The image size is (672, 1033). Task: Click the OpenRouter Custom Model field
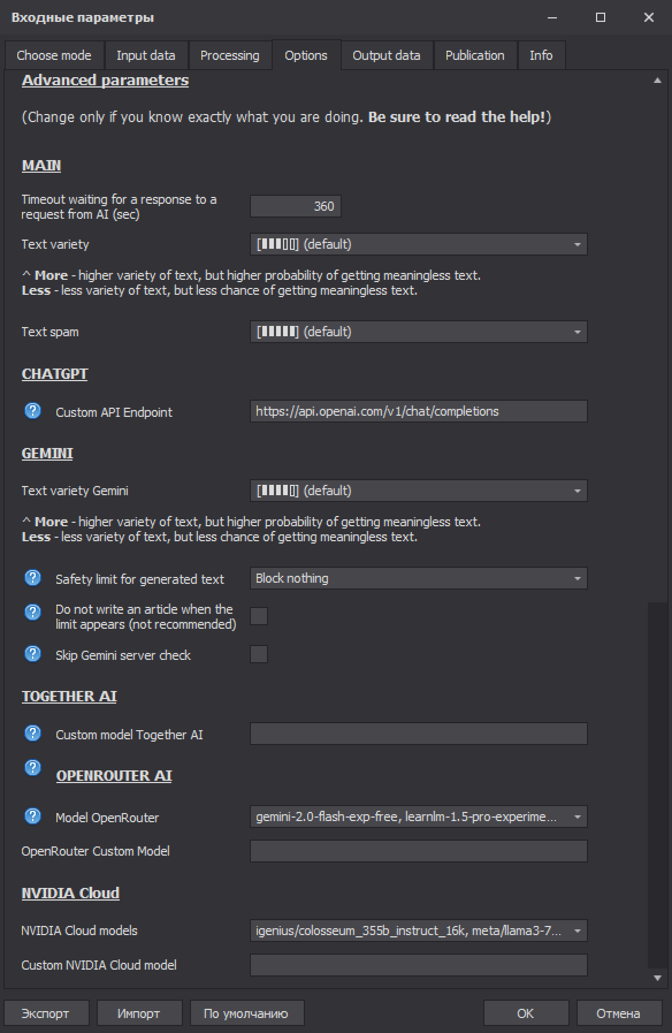point(419,851)
